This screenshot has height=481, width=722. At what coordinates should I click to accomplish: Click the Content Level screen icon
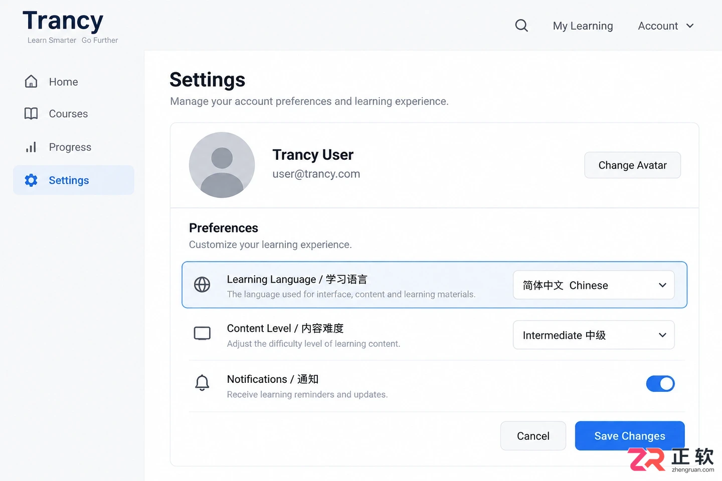[202, 334]
